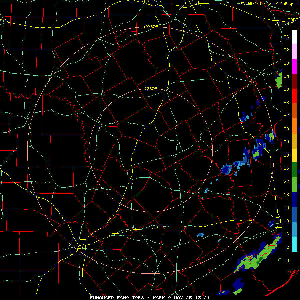Select the '58' legend value
300x300 pixels.
coord(286,63)
